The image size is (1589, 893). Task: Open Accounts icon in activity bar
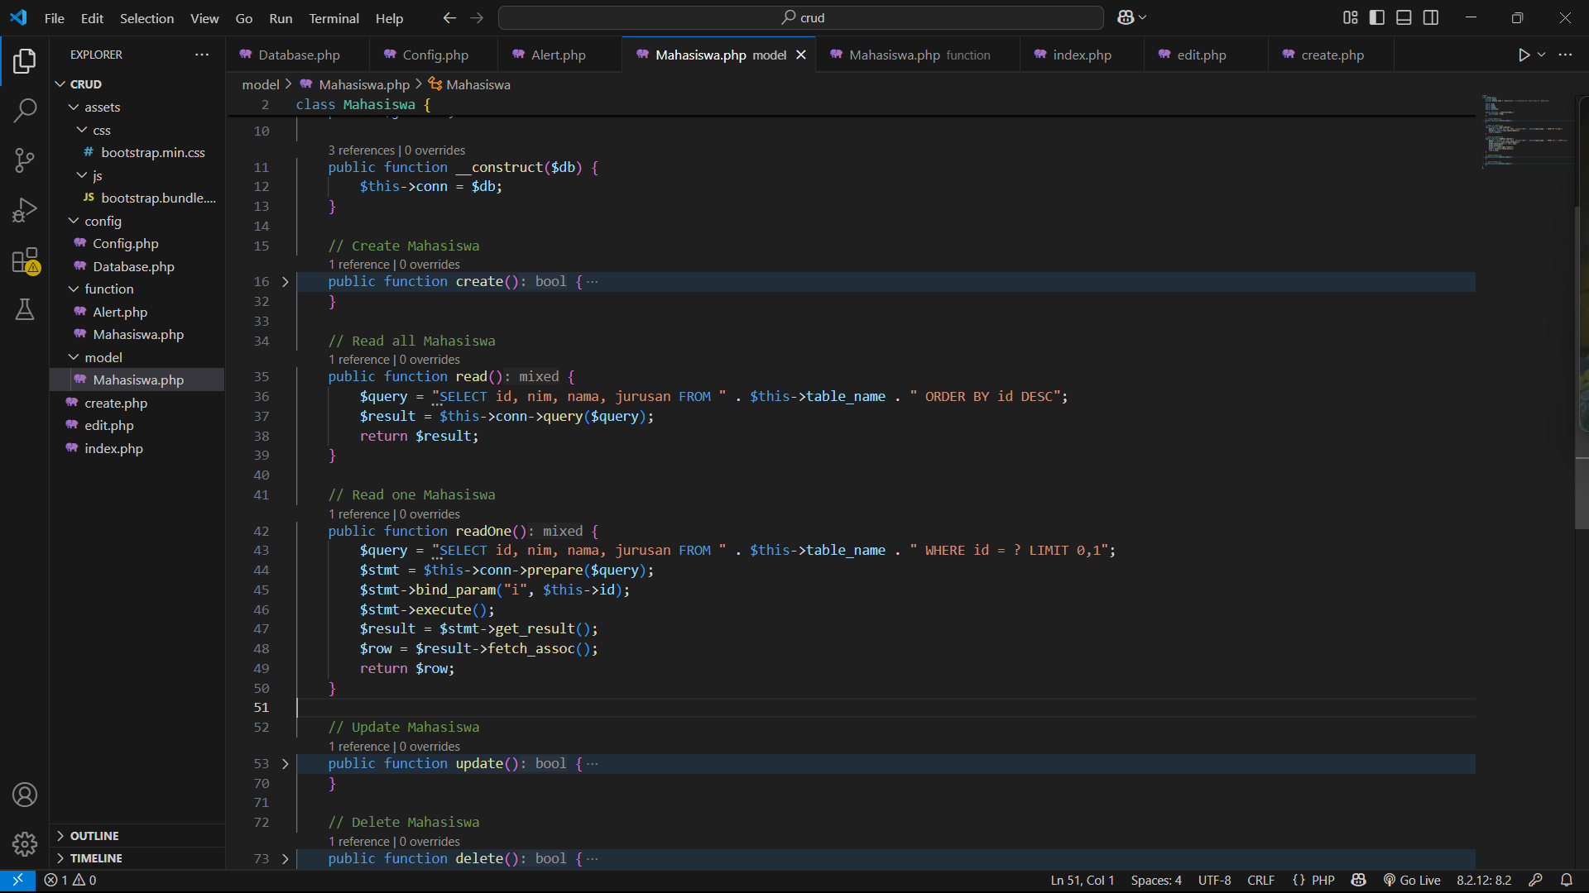25,795
